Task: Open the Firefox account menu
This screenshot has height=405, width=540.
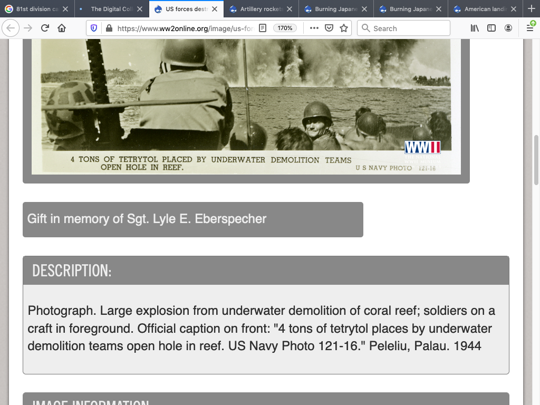Action: click(508, 28)
